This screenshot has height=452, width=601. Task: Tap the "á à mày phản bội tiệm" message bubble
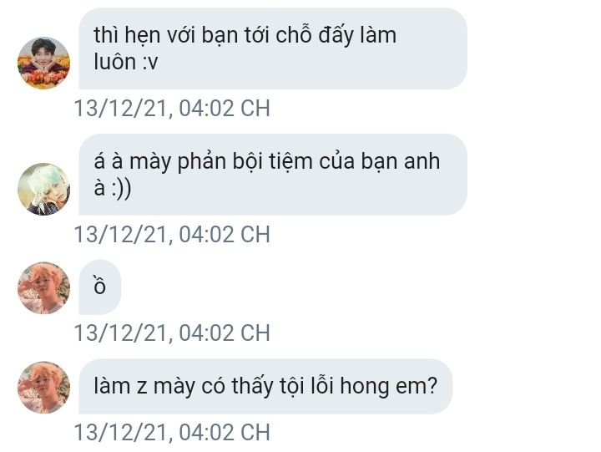(x=273, y=175)
